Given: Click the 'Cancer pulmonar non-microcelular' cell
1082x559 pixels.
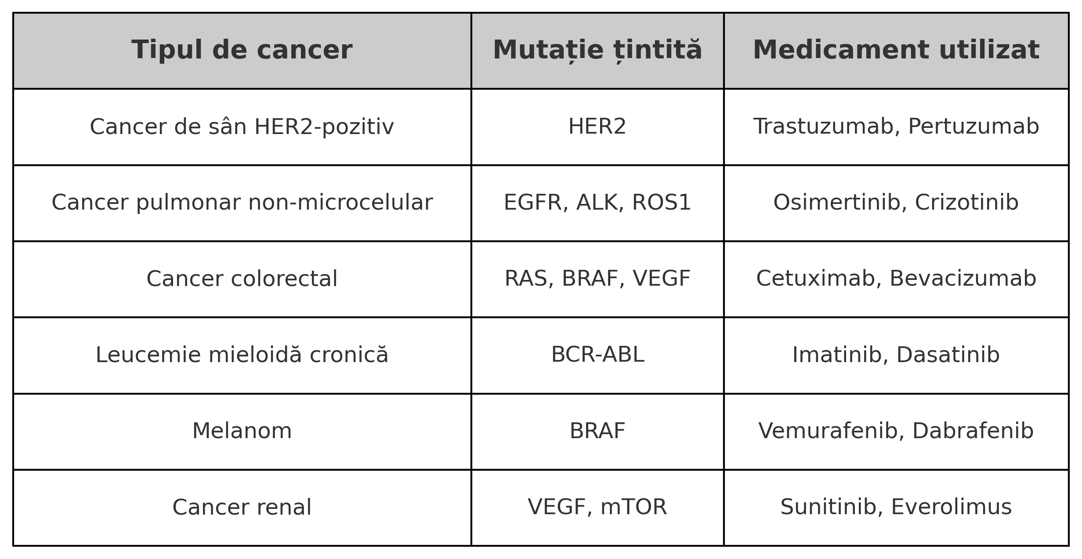Looking at the screenshot, I should (x=242, y=203).
